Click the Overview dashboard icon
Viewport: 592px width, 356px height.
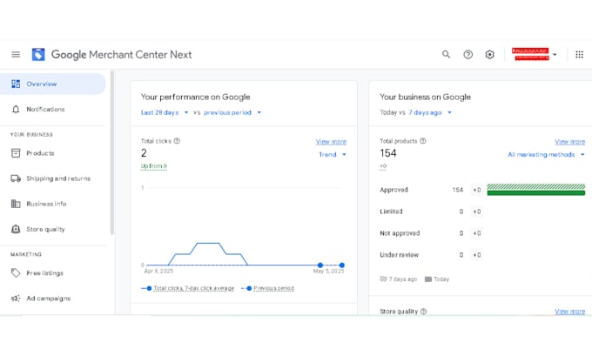click(x=16, y=84)
